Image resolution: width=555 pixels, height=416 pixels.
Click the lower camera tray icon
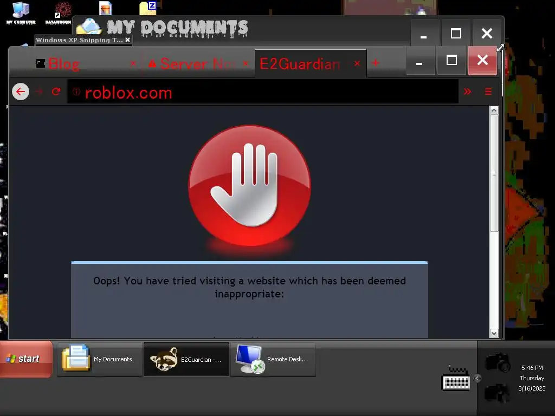click(498, 393)
